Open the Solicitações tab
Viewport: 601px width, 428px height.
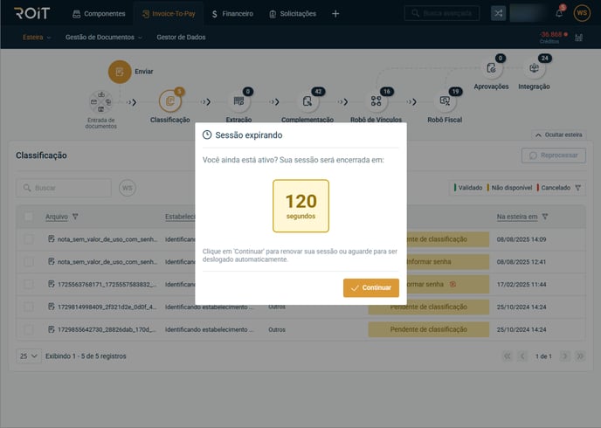(x=293, y=13)
